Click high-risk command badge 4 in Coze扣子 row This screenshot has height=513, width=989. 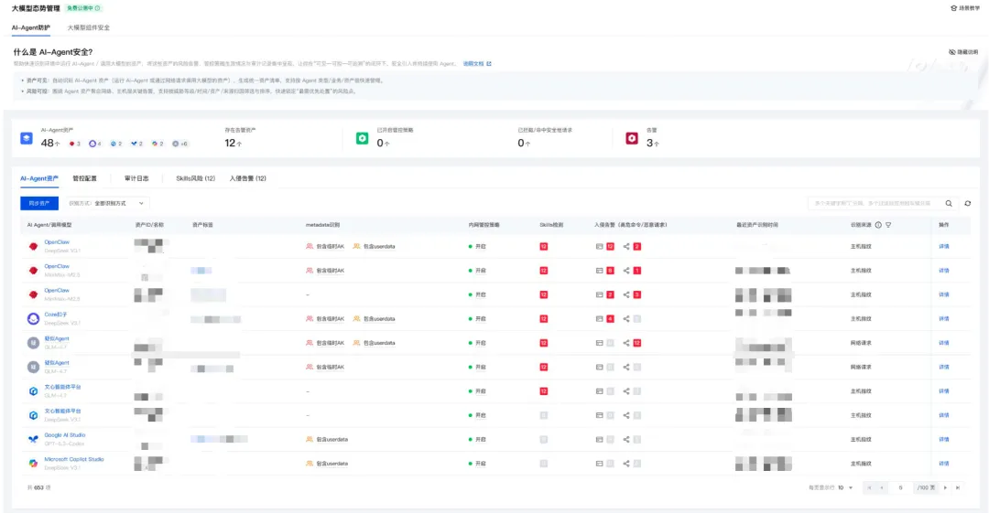coord(610,319)
